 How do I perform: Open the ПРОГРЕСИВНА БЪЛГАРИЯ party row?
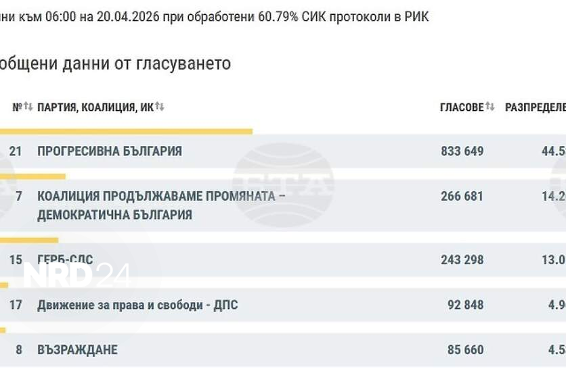110,151
